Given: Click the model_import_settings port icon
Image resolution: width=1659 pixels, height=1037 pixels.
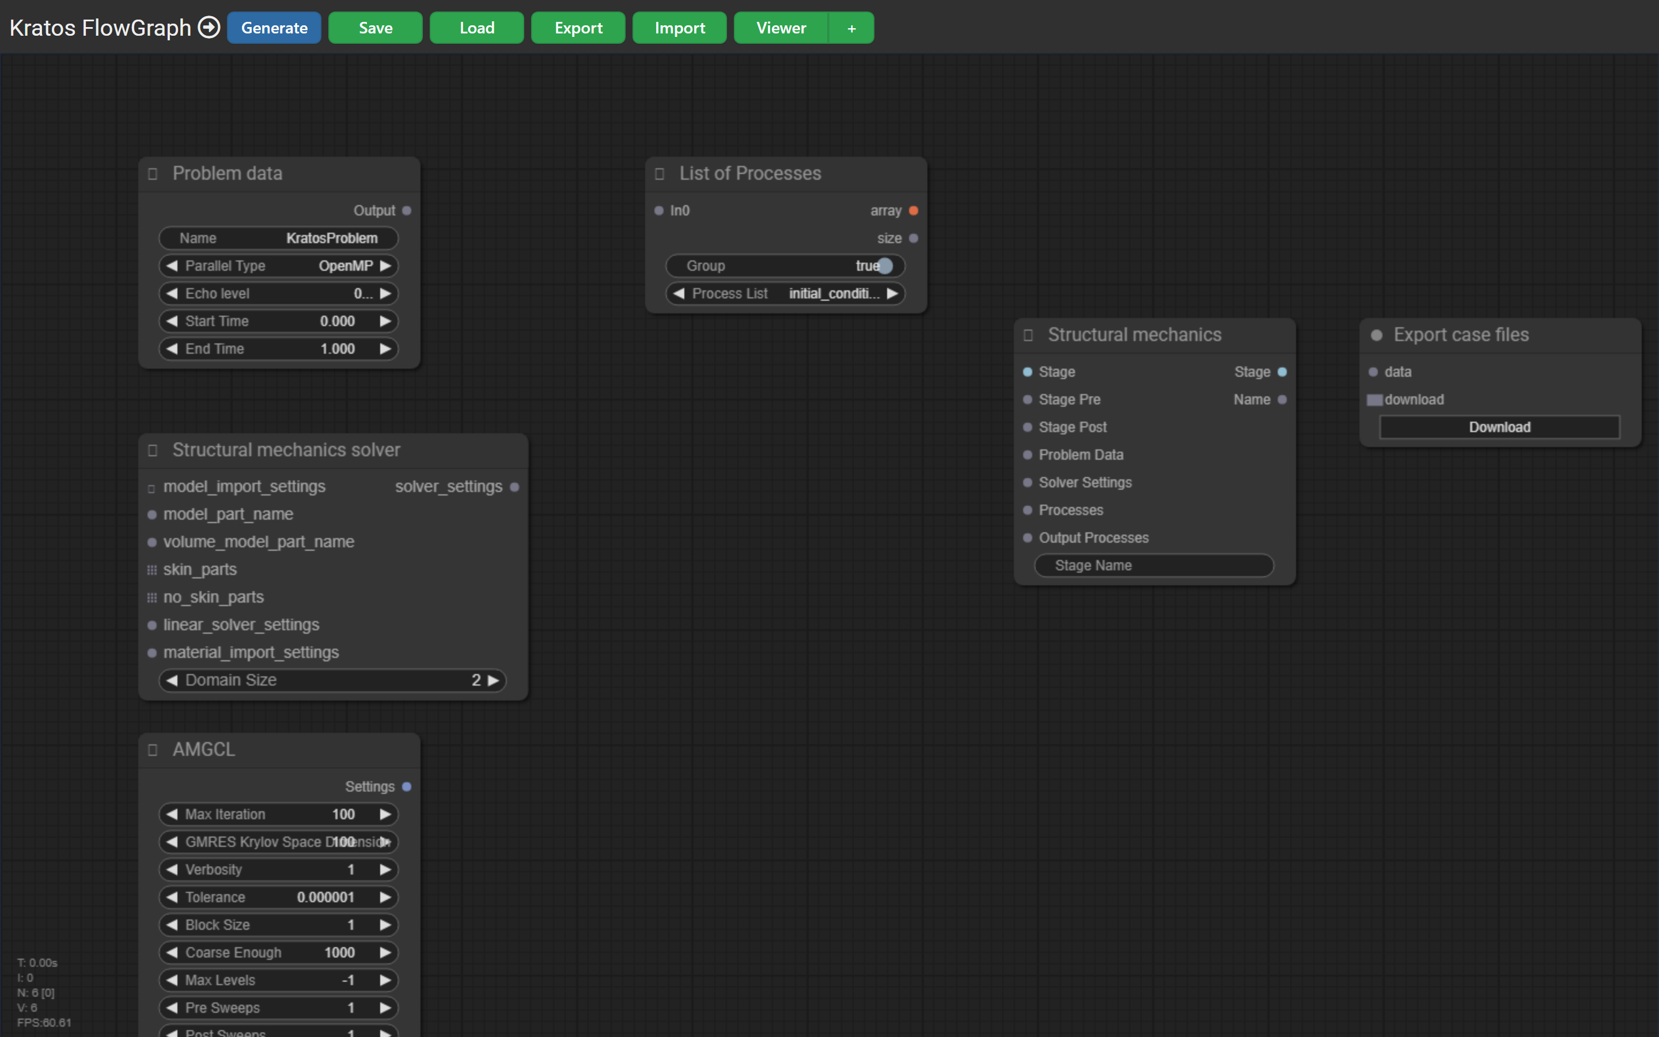Looking at the screenshot, I should [151, 489].
